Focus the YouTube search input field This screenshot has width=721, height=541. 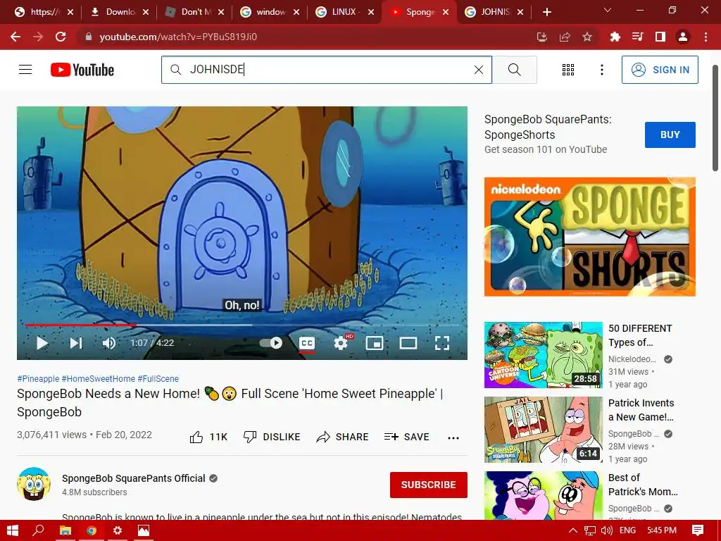(x=327, y=70)
